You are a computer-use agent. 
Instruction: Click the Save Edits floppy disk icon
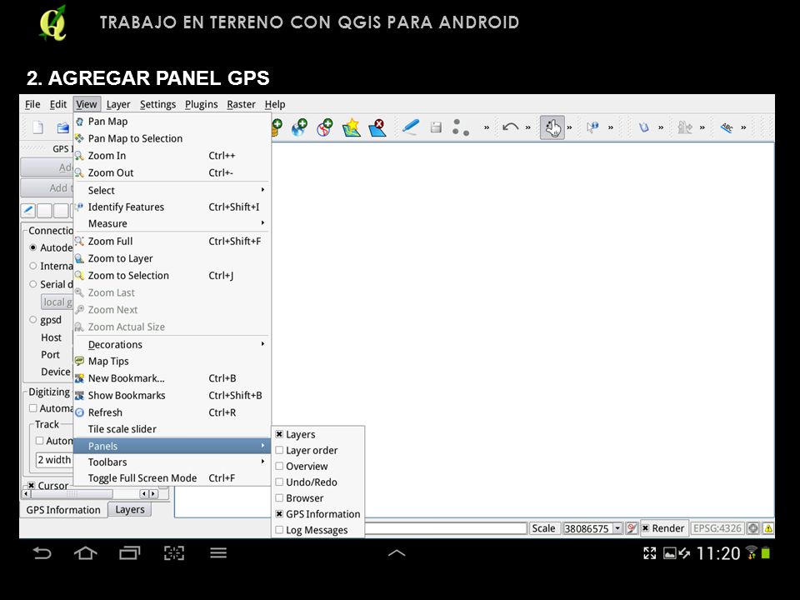coord(436,127)
